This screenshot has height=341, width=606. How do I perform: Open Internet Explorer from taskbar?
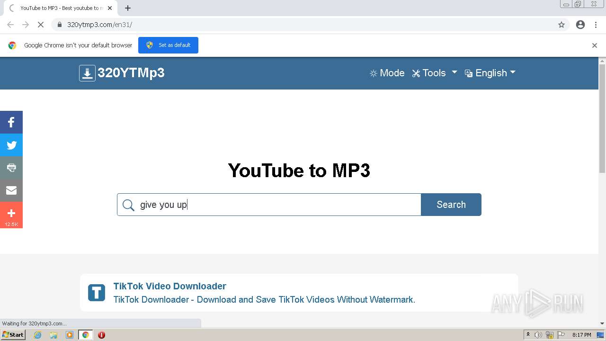click(37, 335)
